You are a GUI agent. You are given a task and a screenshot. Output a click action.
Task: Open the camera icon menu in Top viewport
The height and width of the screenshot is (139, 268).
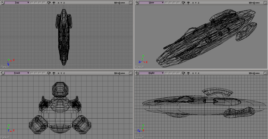coord(49,3)
